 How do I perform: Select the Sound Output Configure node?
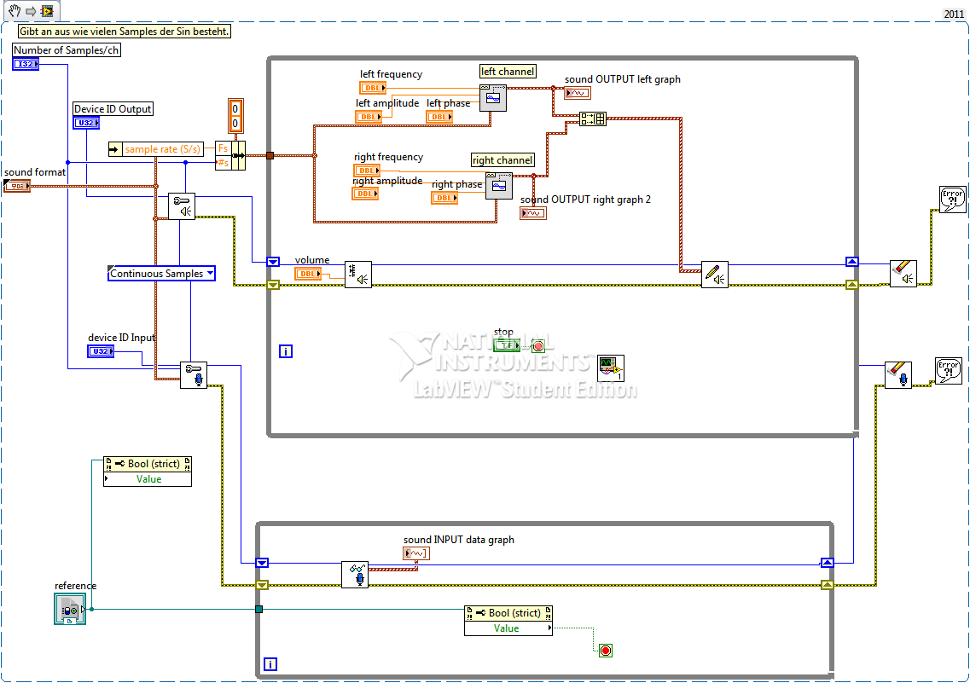coord(182,205)
